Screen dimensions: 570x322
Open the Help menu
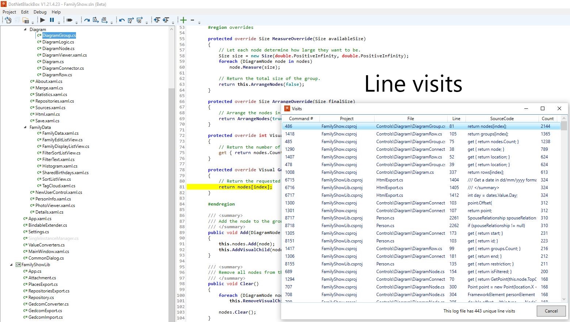(56, 12)
